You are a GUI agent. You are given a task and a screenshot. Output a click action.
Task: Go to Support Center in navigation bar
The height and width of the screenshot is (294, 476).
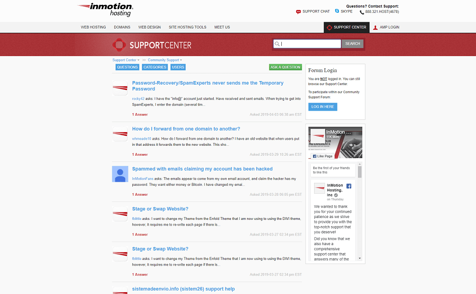[347, 27]
